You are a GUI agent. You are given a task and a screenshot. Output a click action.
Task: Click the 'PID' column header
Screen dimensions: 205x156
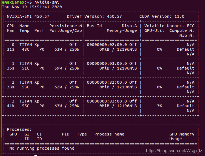point(66,134)
